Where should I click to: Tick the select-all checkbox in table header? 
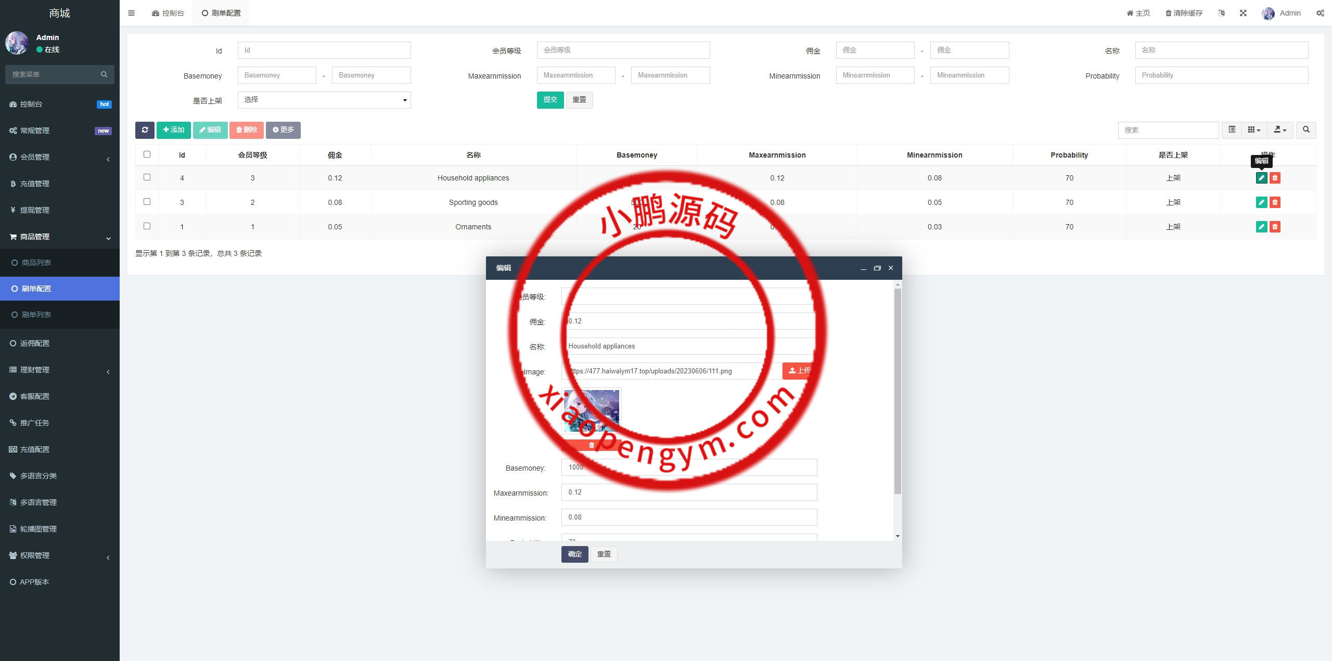(x=147, y=154)
